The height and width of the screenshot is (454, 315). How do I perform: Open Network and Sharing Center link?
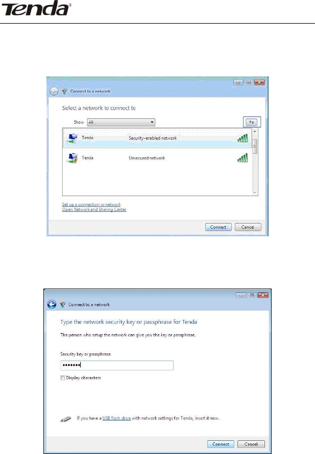[x=94, y=209]
